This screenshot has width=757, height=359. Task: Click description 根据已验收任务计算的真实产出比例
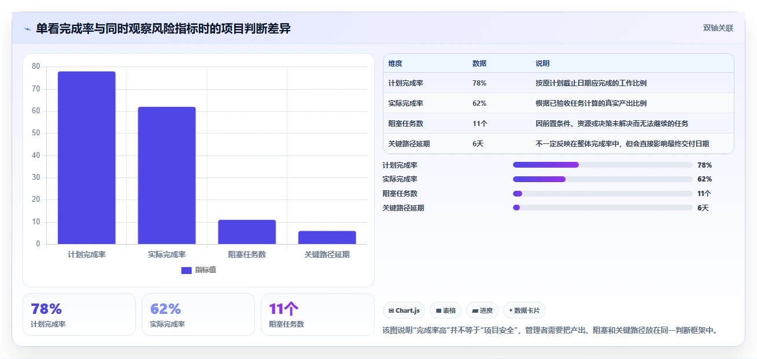click(591, 103)
